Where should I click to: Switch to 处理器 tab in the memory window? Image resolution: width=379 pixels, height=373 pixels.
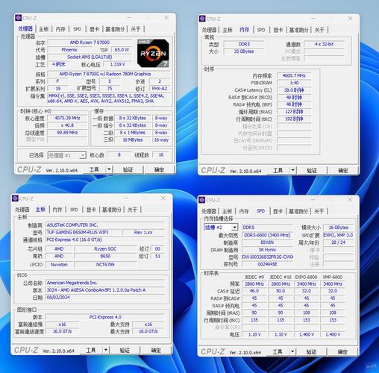coord(209,30)
